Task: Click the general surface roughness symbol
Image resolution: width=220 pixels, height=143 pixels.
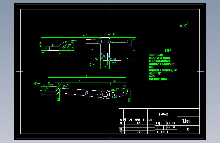Action: point(186,25)
